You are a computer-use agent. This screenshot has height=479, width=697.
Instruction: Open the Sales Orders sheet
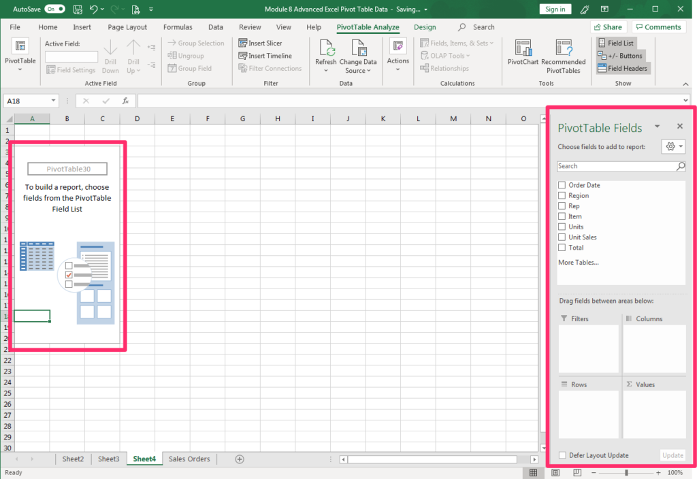click(x=189, y=459)
